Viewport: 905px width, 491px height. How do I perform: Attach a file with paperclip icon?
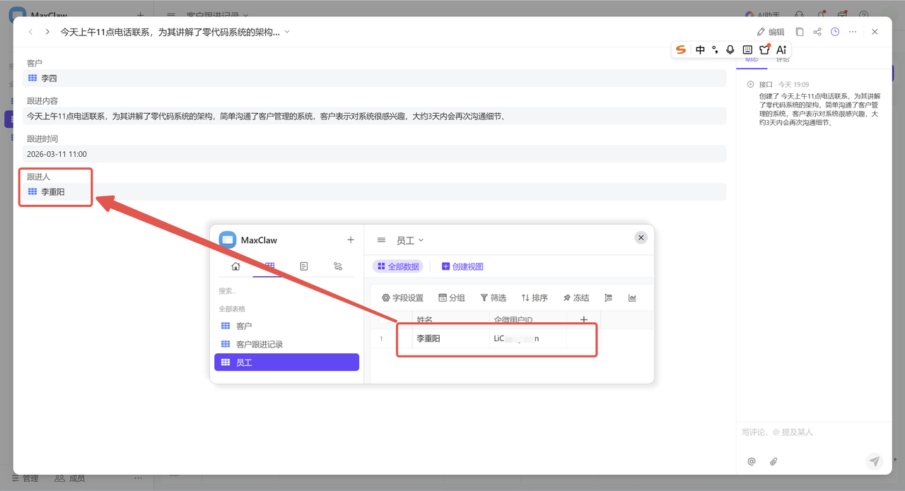pos(773,461)
